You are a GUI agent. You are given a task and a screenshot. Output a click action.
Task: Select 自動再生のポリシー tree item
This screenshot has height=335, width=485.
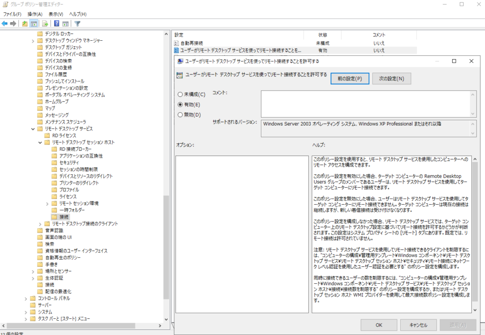[63, 258]
